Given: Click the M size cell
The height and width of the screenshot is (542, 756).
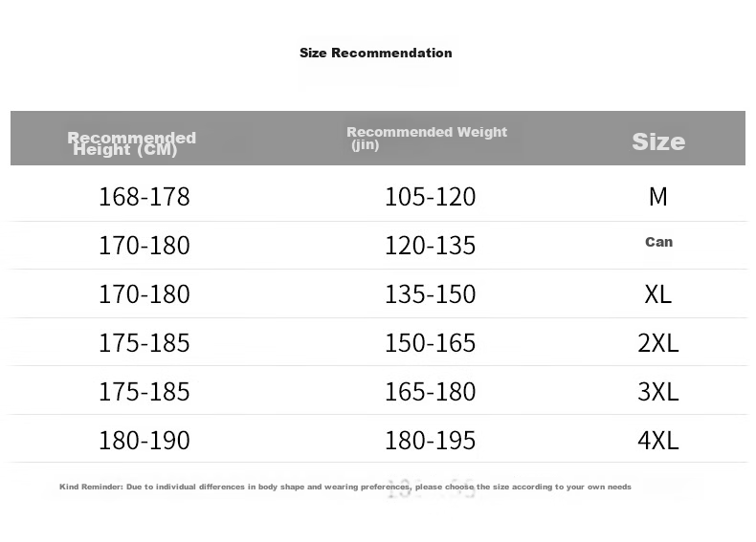Looking at the screenshot, I should coord(658,197).
